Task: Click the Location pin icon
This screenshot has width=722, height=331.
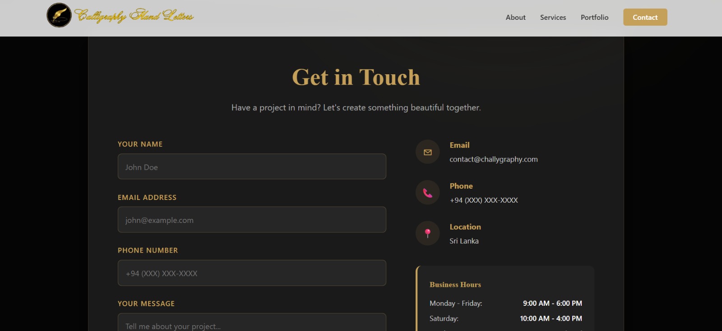Action: point(428,233)
